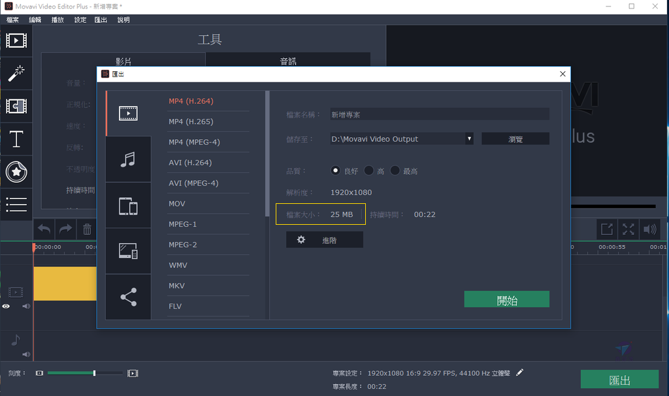The image size is (669, 396).
Task: Click the preview playback progress bar
Action: click(x=613, y=206)
